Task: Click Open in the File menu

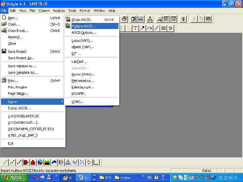Action: click(32, 24)
